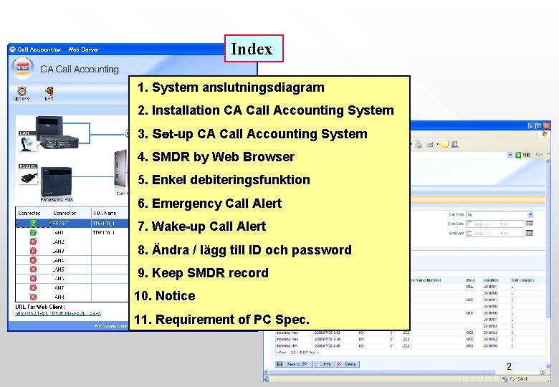Screen dimensions: 559x387
Task: Open the URL For Web Client link
Action: point(58,314)
